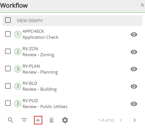Select the step 3 badge for RV-PLAN
Viewport: 145px width, 137px height.
[x=18, y=69]
